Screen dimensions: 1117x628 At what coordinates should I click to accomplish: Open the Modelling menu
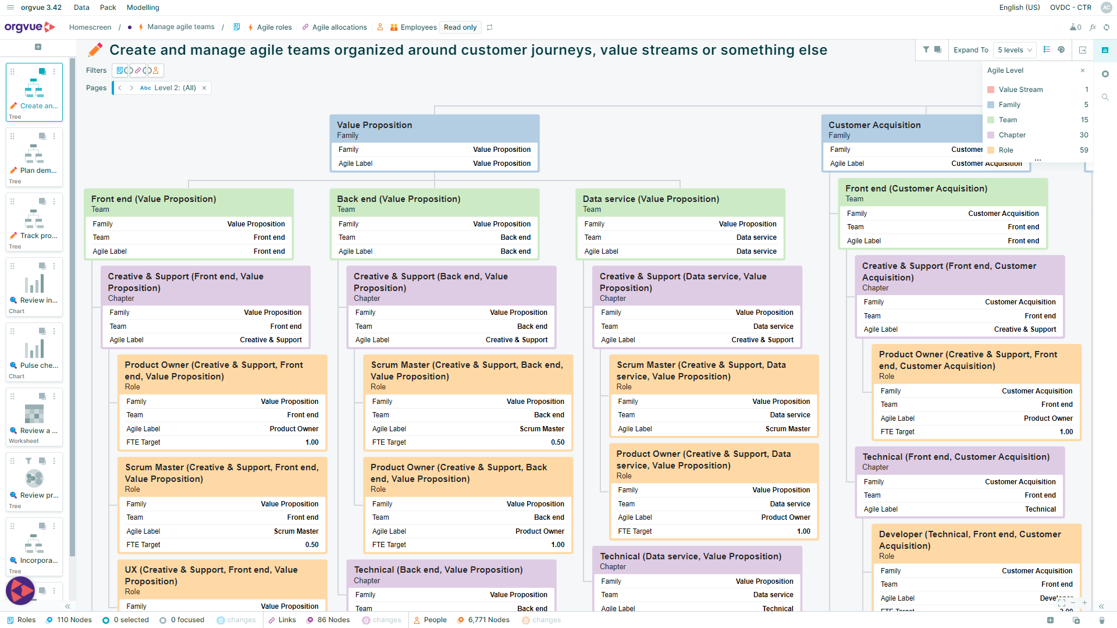(143, 8)
